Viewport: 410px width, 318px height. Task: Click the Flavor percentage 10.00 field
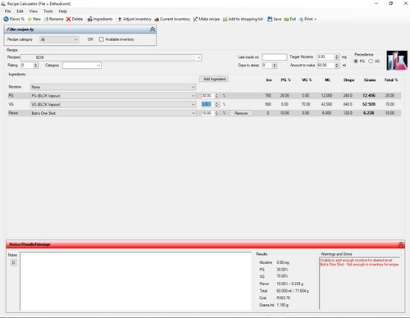click(208, 113)
